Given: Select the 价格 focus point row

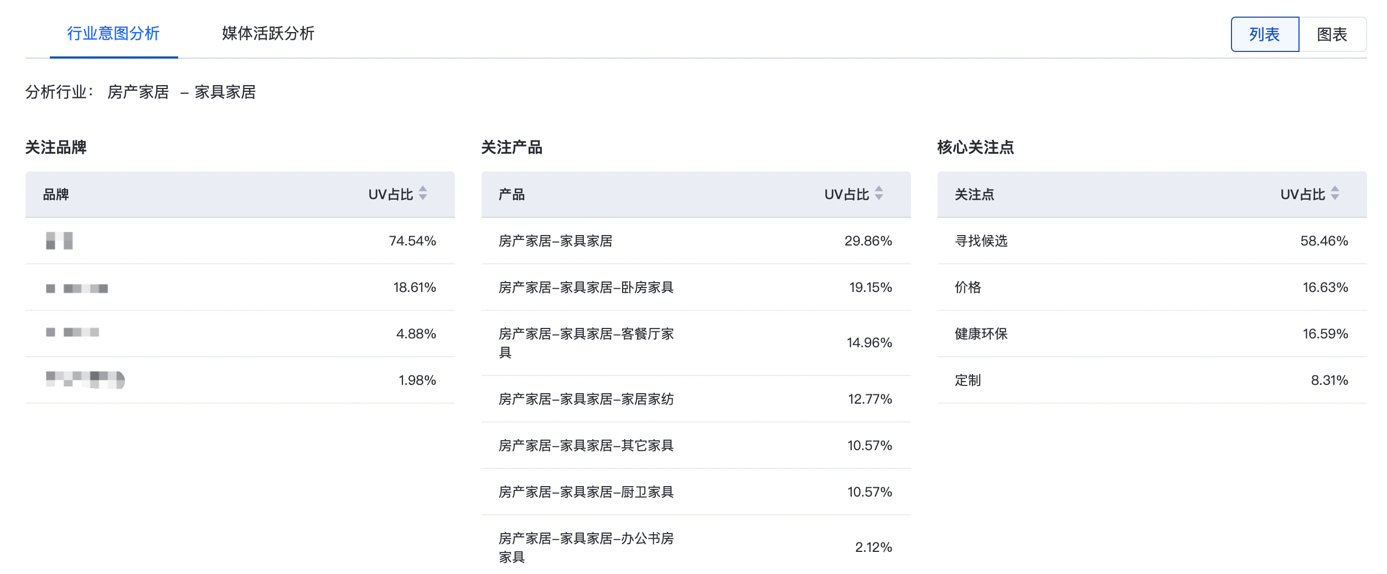Looking at the screenshot, I should coord(967,288).
